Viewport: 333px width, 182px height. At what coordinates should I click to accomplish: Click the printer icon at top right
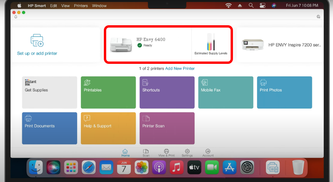(318, 16)
